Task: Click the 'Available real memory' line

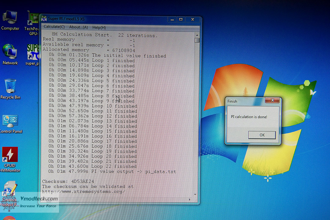Action: [x=89, y=45]
